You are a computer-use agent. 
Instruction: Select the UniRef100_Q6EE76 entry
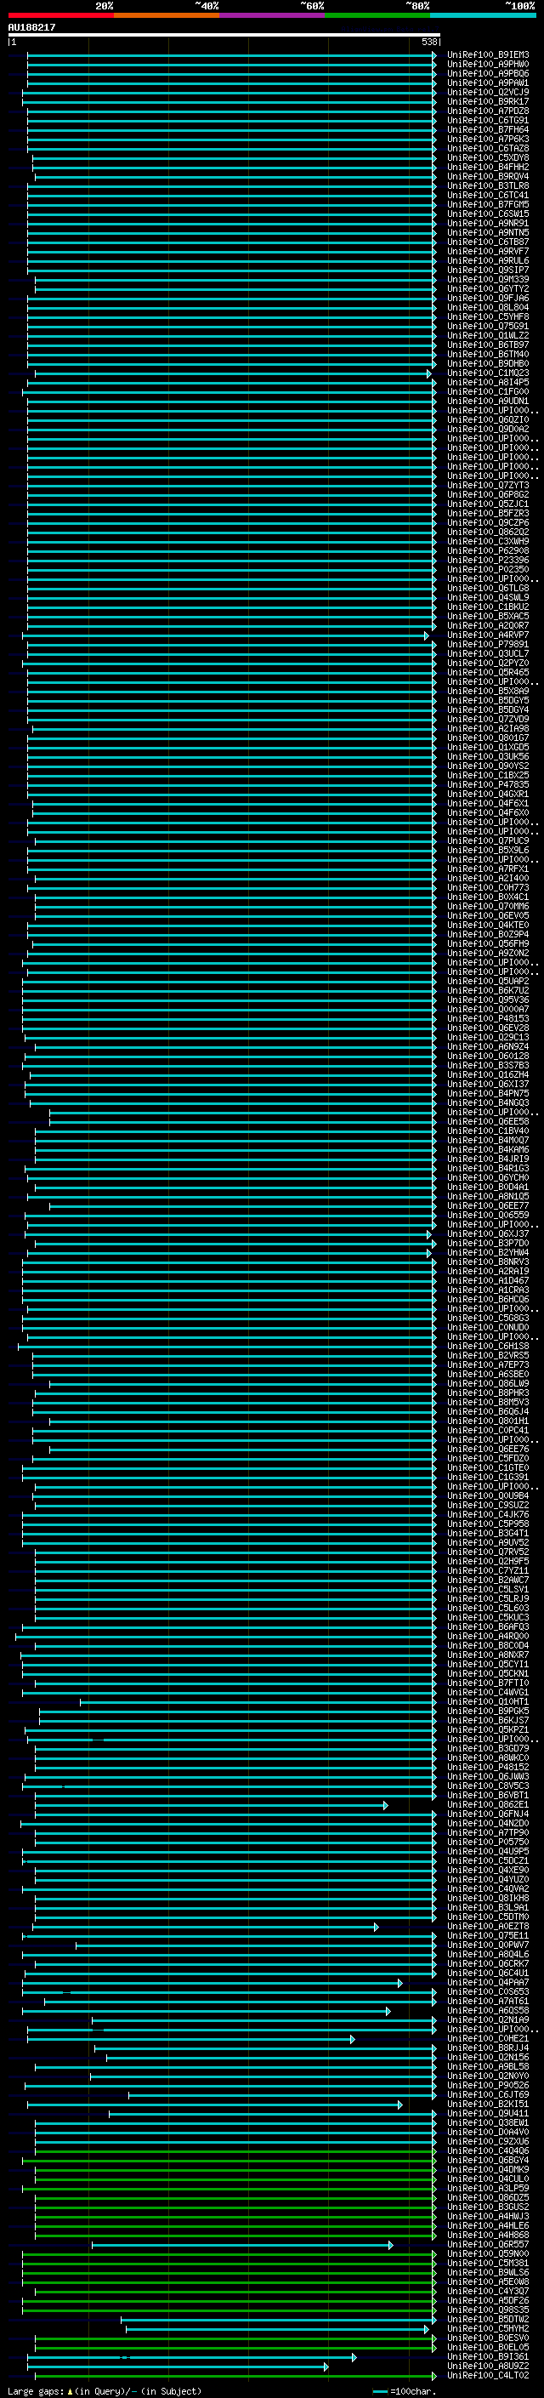pyautogui.click(x=488, y=1449)
